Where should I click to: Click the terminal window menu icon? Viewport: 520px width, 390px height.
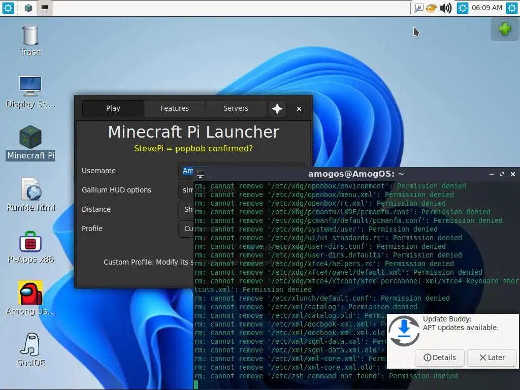point(200,174)
